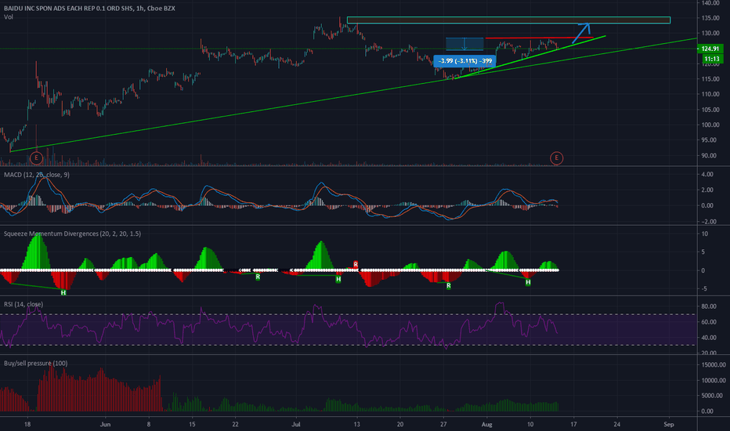Click the 'Jun' date on the time axis
Image resolution: width=730 pixels, height=431 pixels.
[x=105, y=425]
